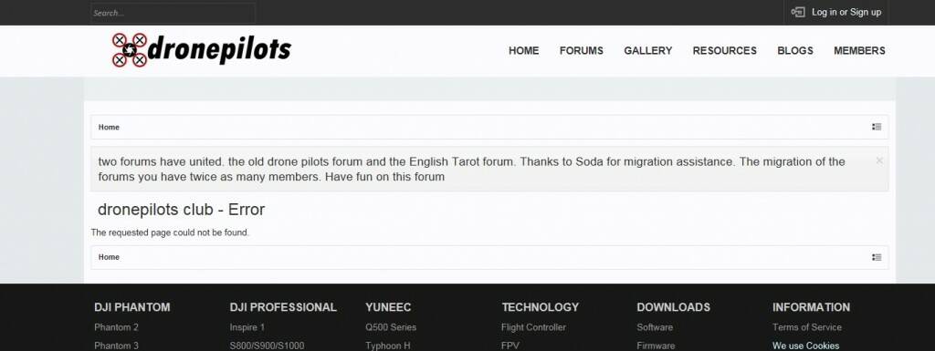This screenshot has width=935, height=351.
Task: Select the Q500 Series link
Action: [x=391, y=327]
